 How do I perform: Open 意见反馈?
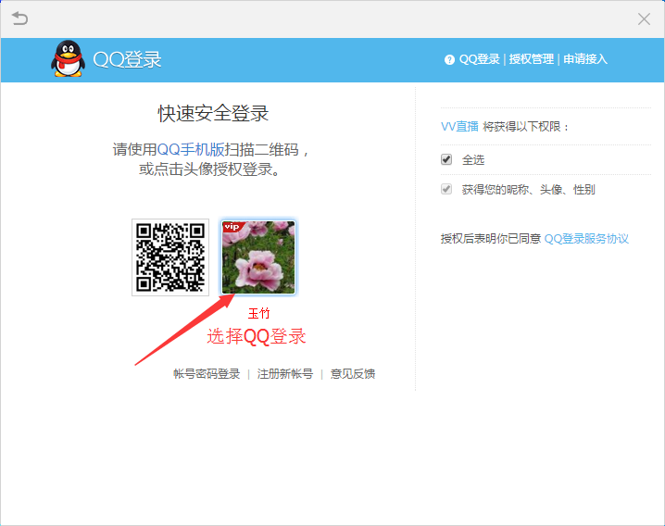(x=353, y=374)
